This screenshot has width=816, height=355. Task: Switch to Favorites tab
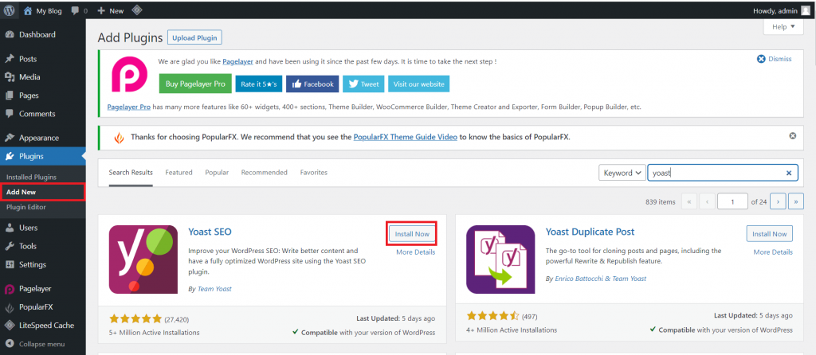click(x=314, y=173)
